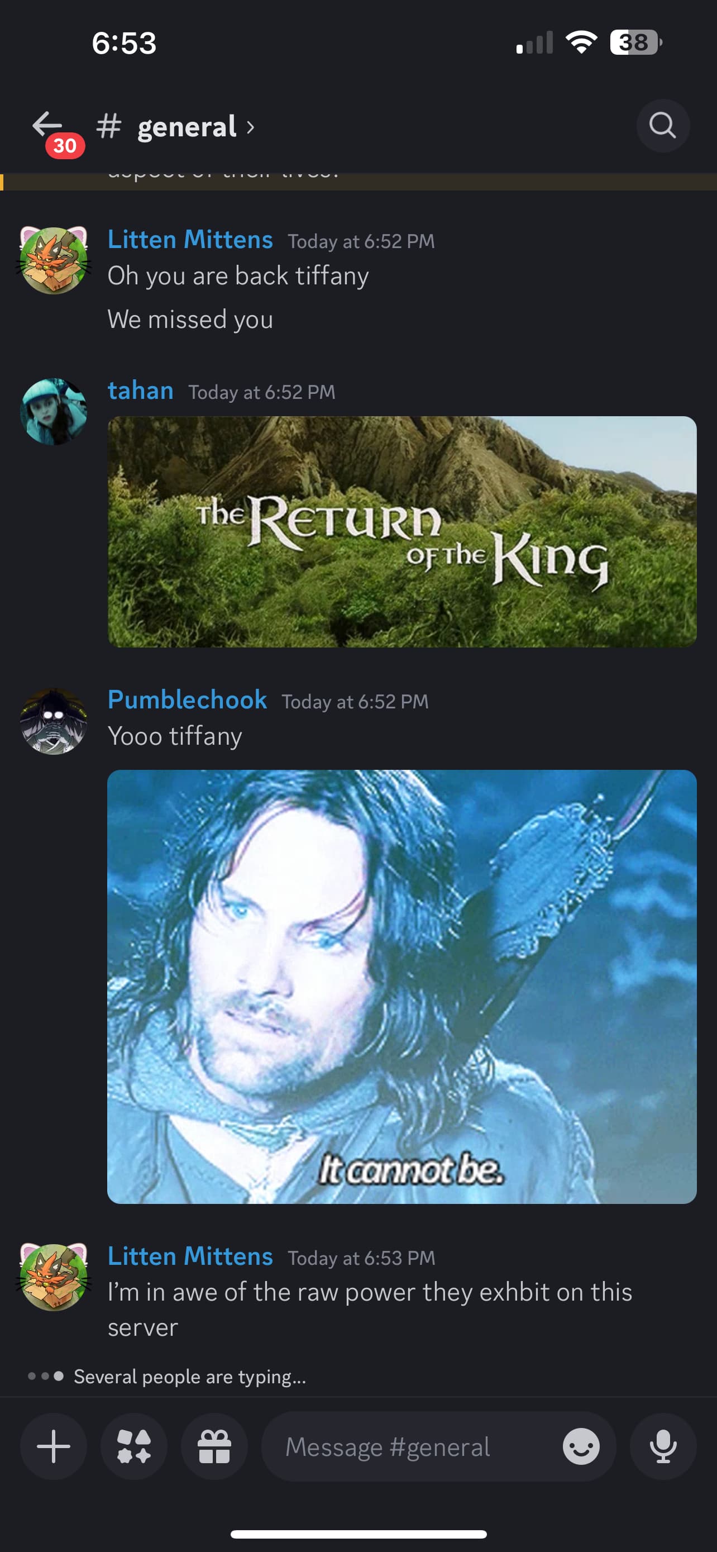Open the emoji picker smiley
The image size is (717, 1552).
(x=581, y=1446)
